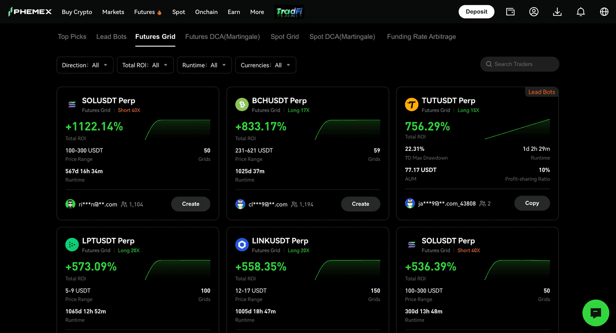Image resolution: width=616 pixels, height=333 pixels.
Task: Open the user account profile icon
Action: tap(534, 12)
